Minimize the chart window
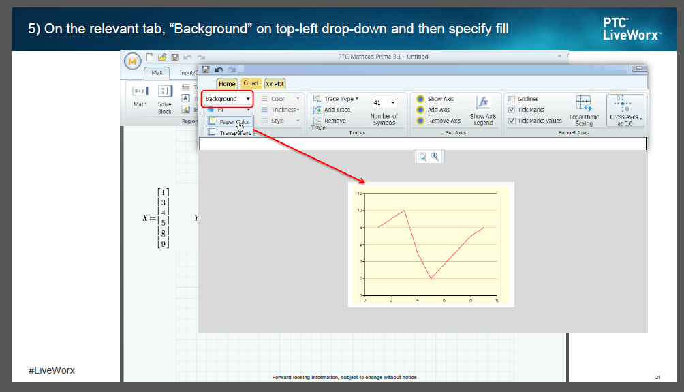 pos(639,68)
